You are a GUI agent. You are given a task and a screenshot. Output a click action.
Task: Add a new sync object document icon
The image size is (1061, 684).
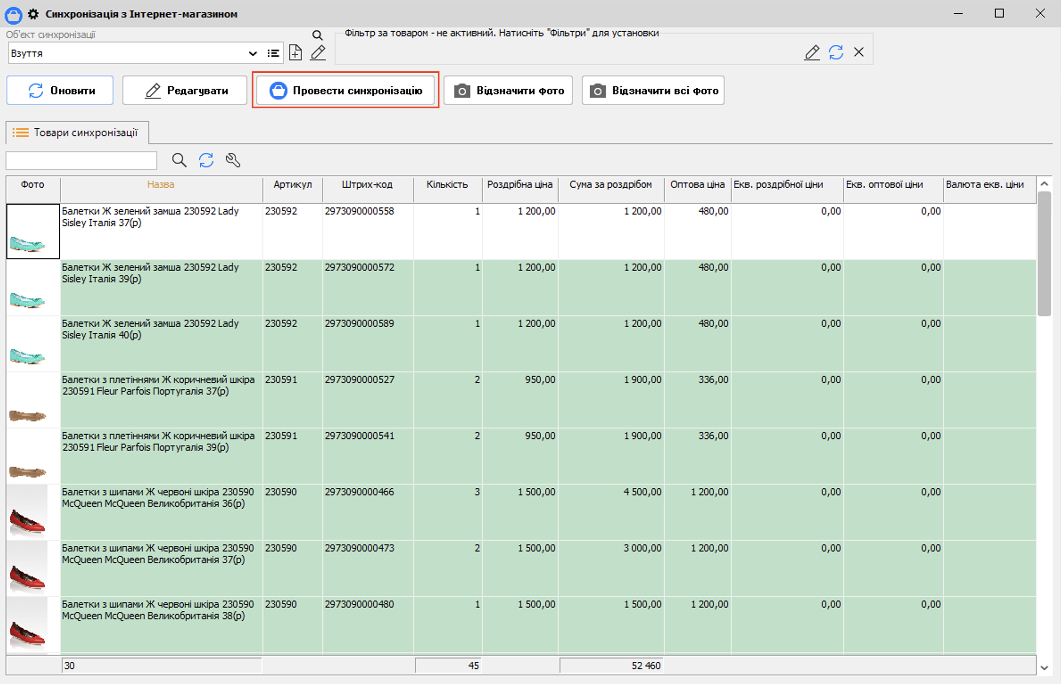click(295, 53)
